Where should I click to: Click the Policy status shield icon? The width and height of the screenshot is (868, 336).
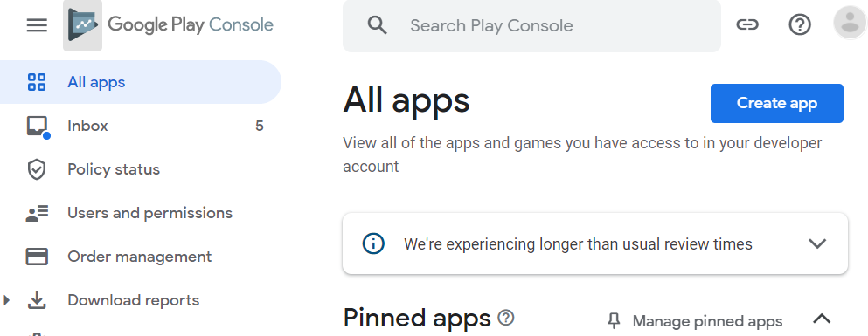(x=37, y=169)
